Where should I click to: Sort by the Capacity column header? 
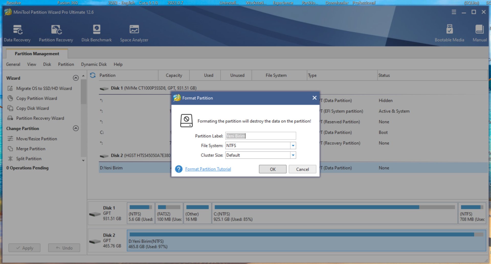click(174, 75)
